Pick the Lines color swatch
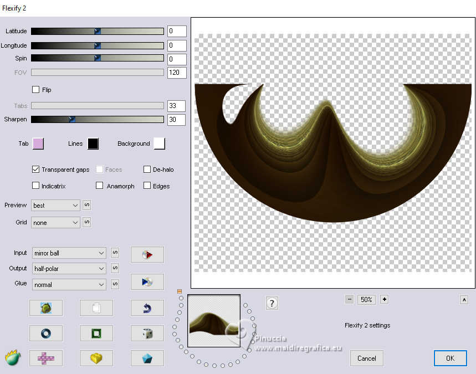Image resolution: width=476 pixels, height=374 pixels. coord(93,144)
